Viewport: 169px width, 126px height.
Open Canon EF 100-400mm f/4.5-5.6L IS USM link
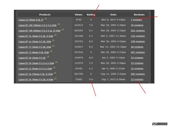click(x=39, y=31)
